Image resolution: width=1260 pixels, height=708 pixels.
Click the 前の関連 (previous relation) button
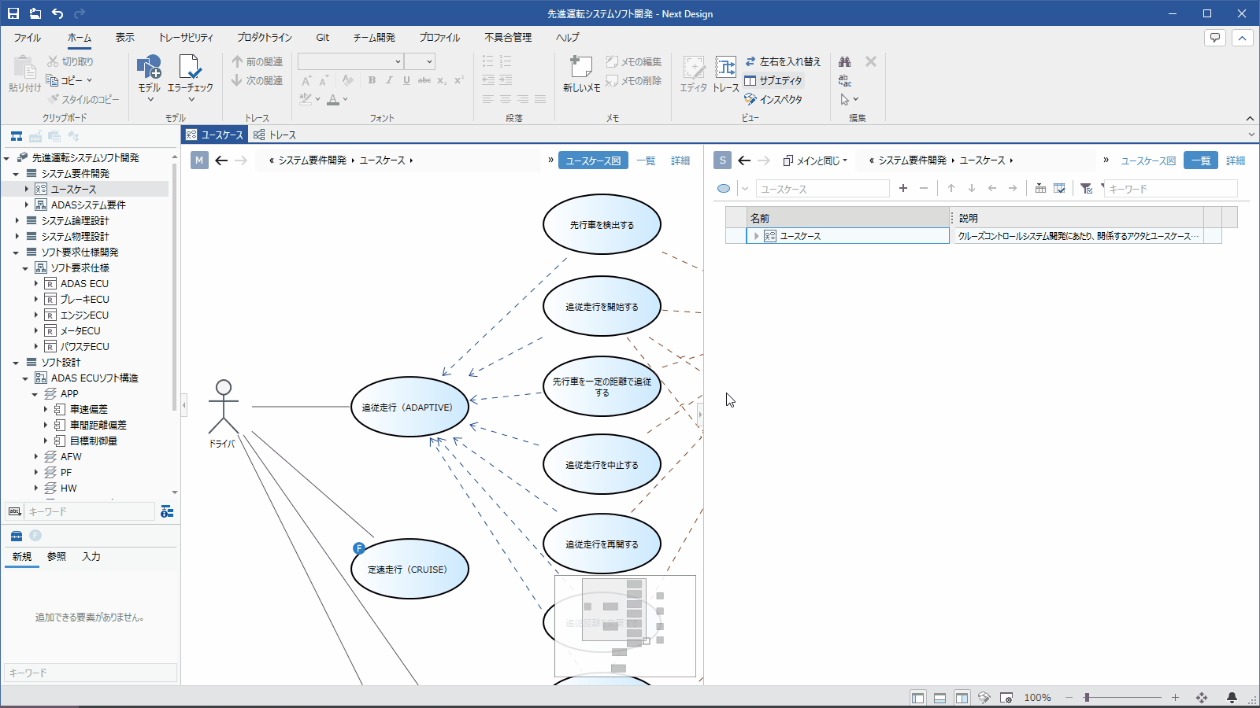(258, 61)
